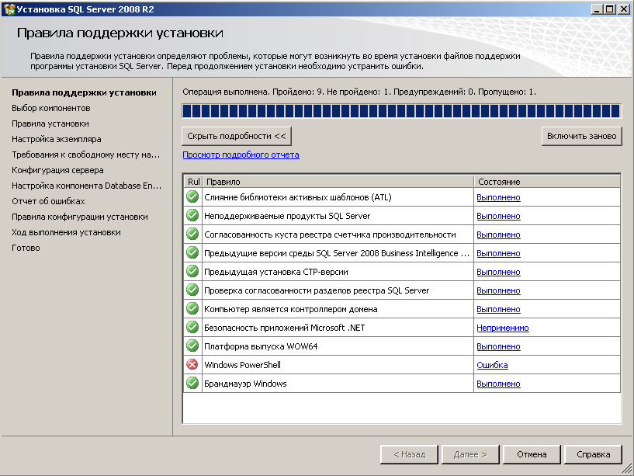Click the green check icon beside Windows firewall rule
Screen dimensions: 634x476
(192, 383)
